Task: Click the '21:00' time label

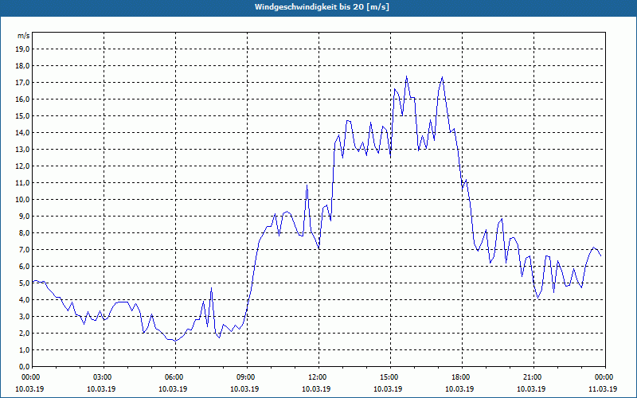Action: (x=533, y=377)
